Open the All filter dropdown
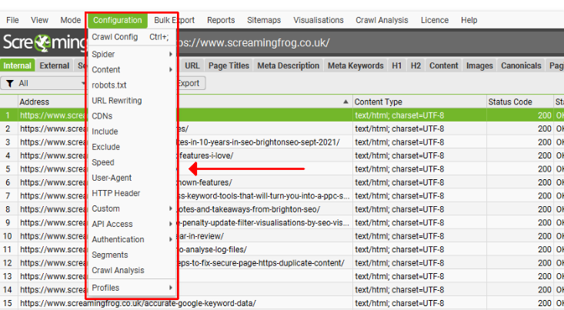The width and height of the screenshot is (564, 310). tap(43, 83)
